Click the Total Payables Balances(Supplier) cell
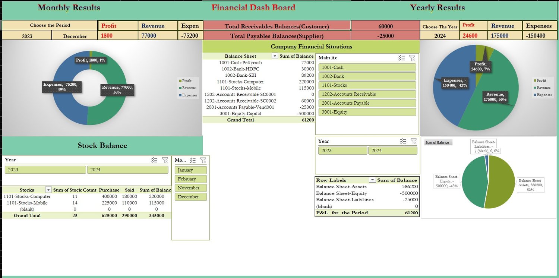 pyautogui.click(x=277, y=36)
